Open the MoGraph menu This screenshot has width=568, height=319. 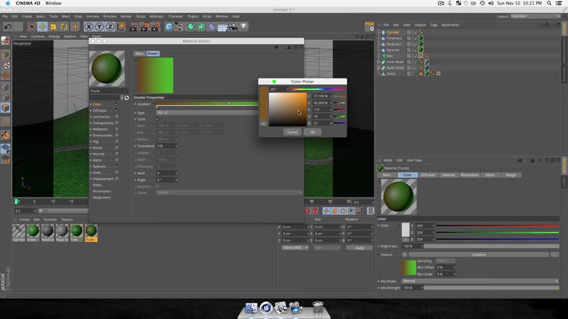coord(156,16)
